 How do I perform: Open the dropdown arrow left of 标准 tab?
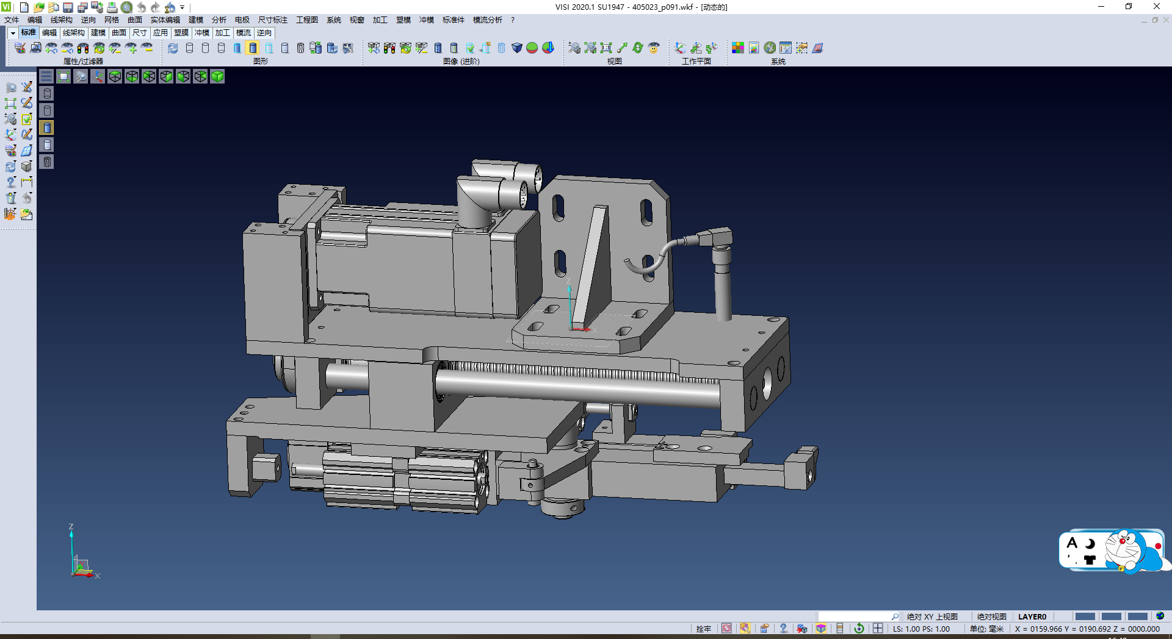point(13,33)
